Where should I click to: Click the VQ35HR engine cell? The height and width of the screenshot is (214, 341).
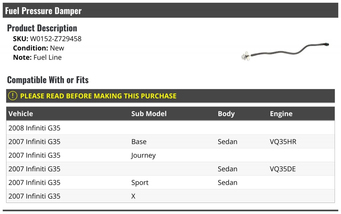[283, 142]
